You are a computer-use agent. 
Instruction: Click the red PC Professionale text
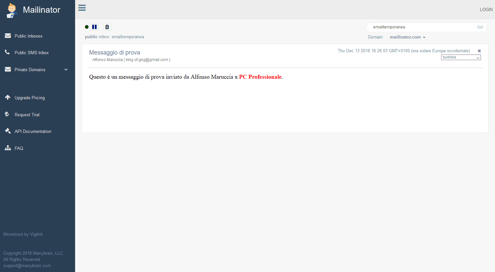(260, 77)
